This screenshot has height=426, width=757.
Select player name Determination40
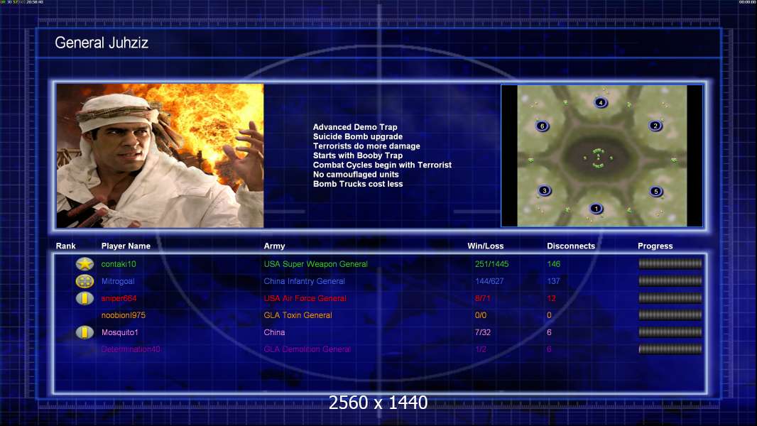[131, 349]
